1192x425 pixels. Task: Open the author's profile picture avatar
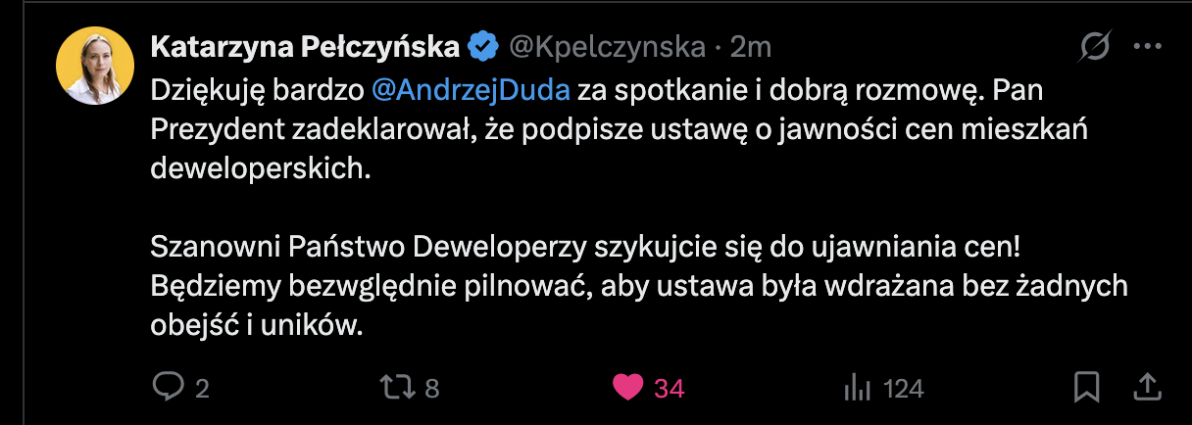click(x=94, y=65)
